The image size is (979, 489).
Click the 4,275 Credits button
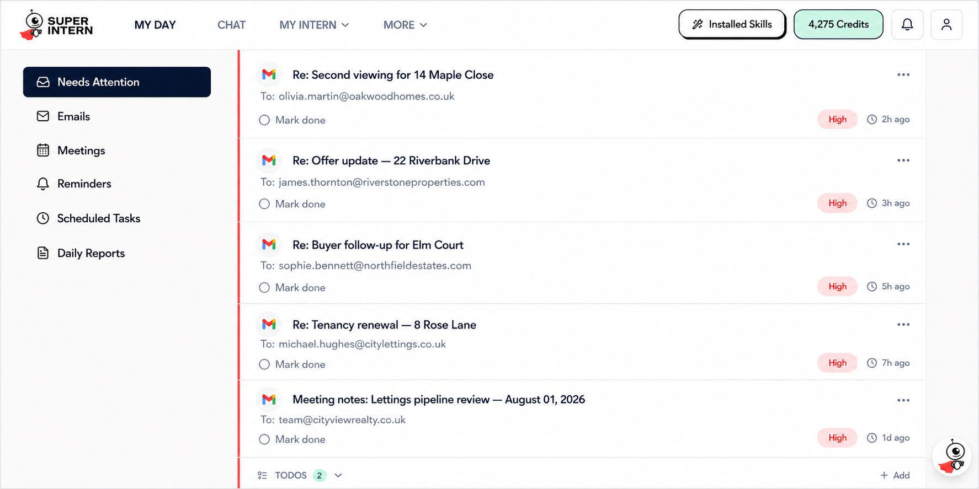point(838,24)
